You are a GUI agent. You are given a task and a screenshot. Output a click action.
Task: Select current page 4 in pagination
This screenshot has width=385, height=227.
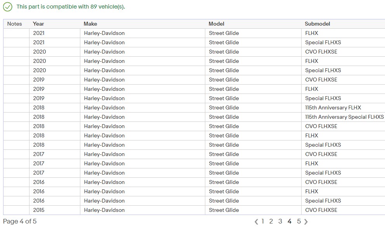(x=290, y=221)
